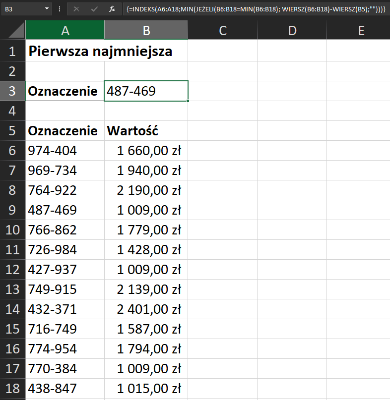Select column E header
The width and height of the screenshot is (390, 400).
pyautogui.click(x=361, y=30)
